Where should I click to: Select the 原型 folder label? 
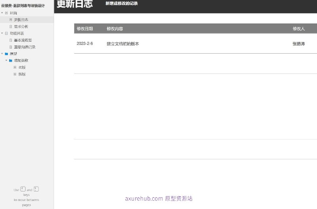click(13, 54)
